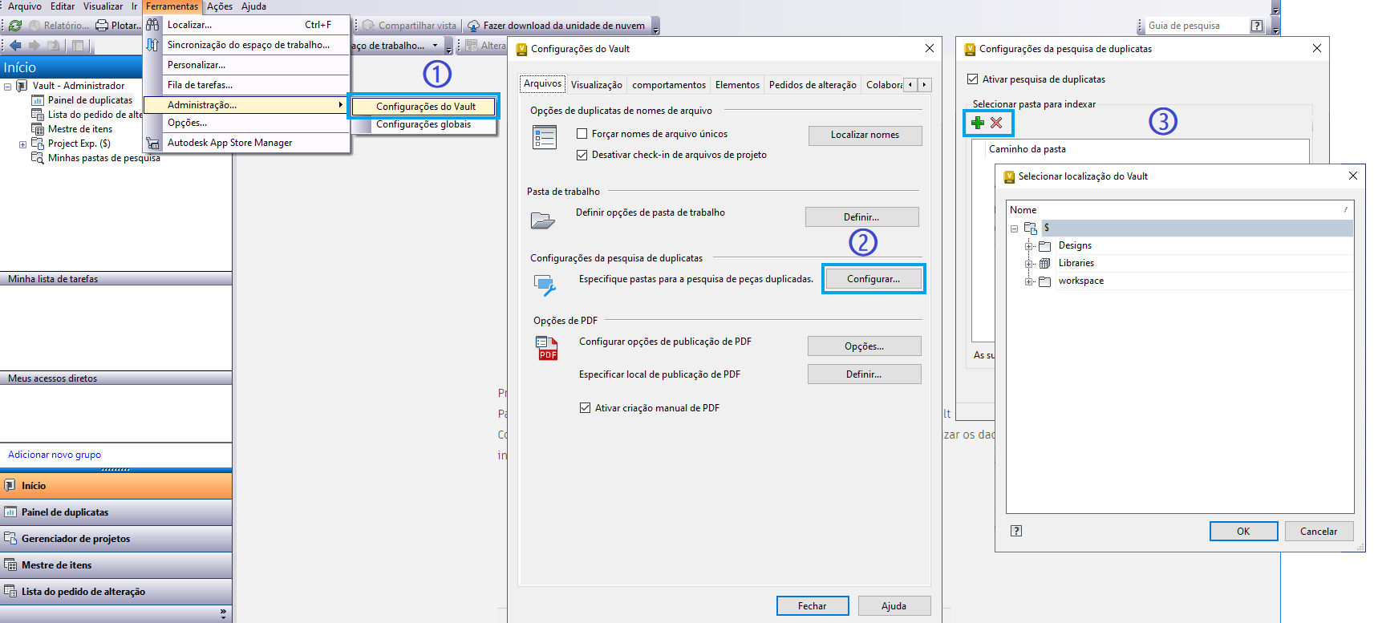Click the printer icon beside Plotar
This screenshot has height=623, width=1374.
pyautogui.click(x=102, y=26)
